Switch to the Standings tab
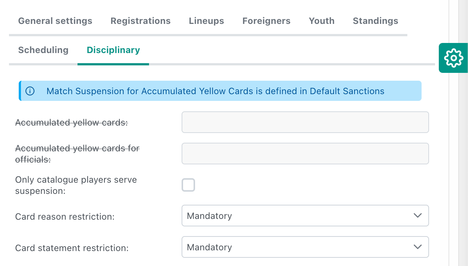468x266 pixels. (x=376, y=21)
